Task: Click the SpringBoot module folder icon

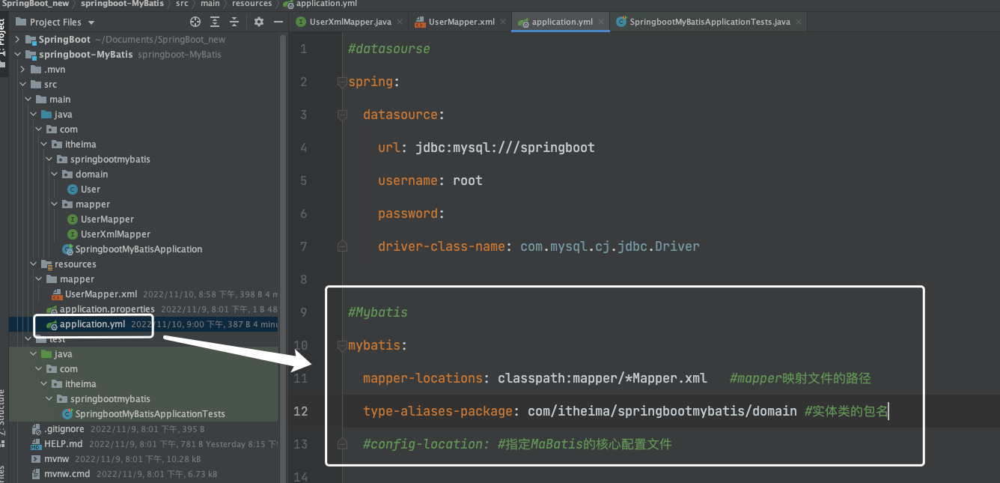Action: pyautogui.click(x=31, y=40)
